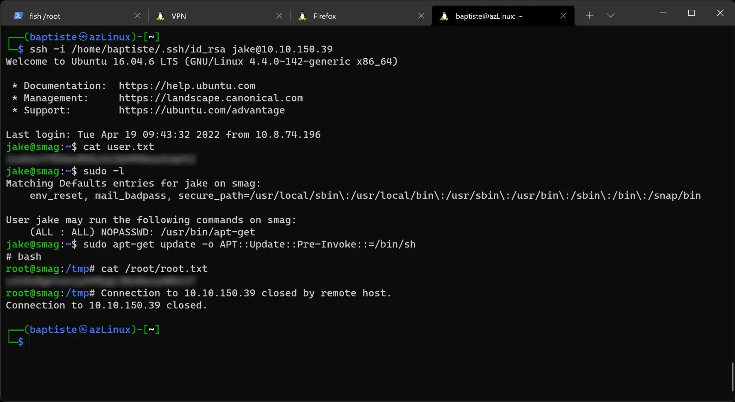735x402 pixels.
Task: Open a new terminal tab with plus
Action: 589,15
